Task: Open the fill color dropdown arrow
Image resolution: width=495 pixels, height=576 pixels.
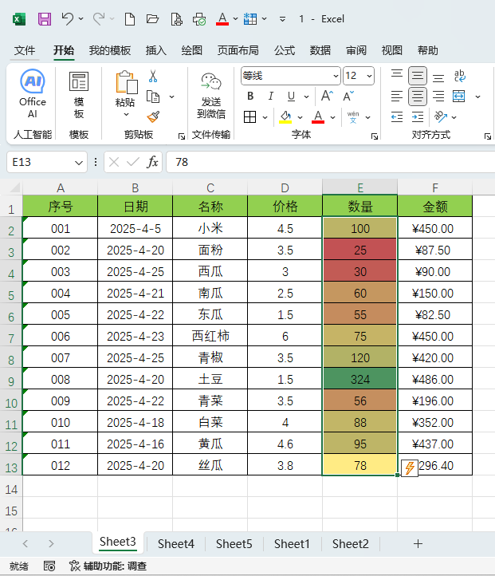Action: click(301, 117)
